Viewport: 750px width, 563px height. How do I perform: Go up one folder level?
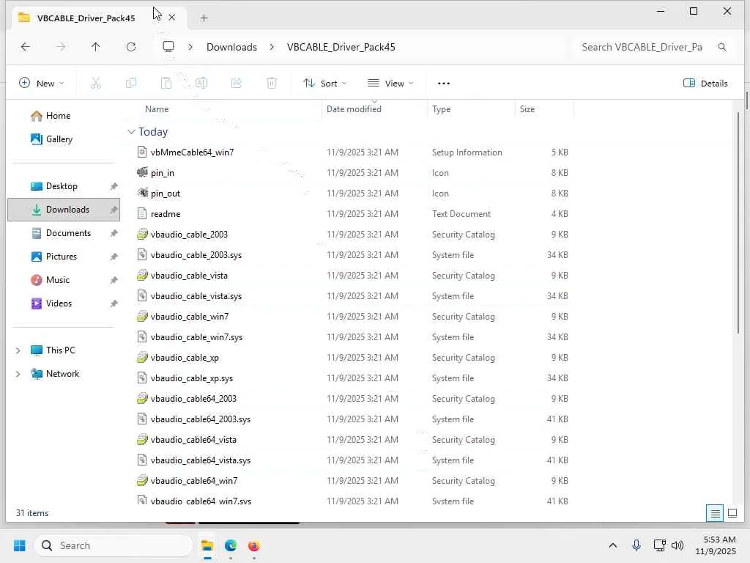[96, 47]
